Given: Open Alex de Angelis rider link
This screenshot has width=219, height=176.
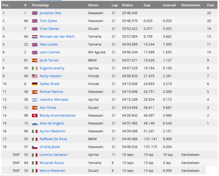Looking at the screenshot, I should click(52, 123).
